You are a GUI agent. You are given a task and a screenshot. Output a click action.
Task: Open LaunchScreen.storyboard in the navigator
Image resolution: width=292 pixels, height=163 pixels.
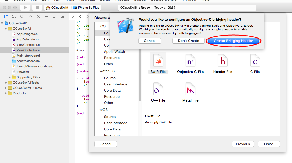[35, 67]
